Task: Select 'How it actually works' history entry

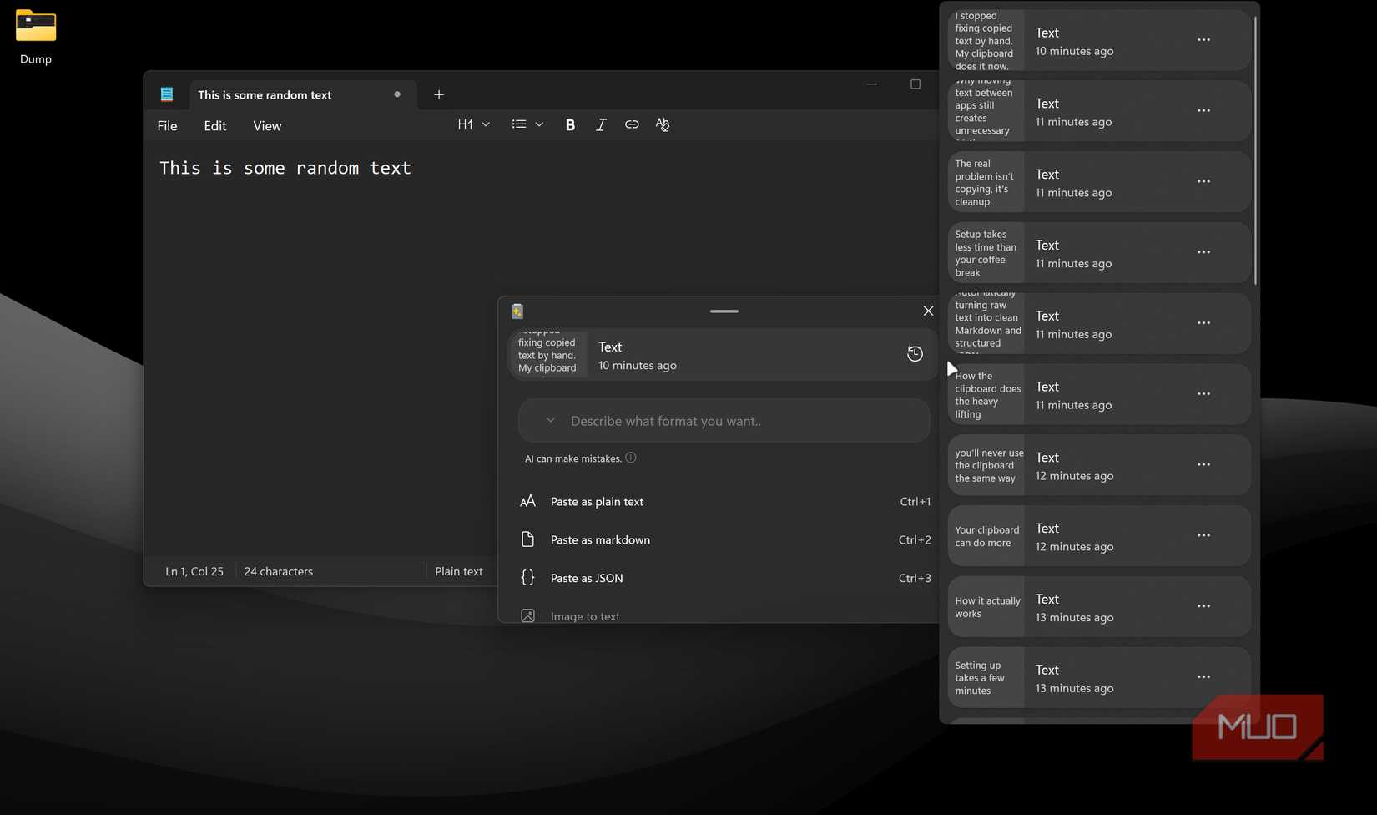Action: tap(1099, 607)
